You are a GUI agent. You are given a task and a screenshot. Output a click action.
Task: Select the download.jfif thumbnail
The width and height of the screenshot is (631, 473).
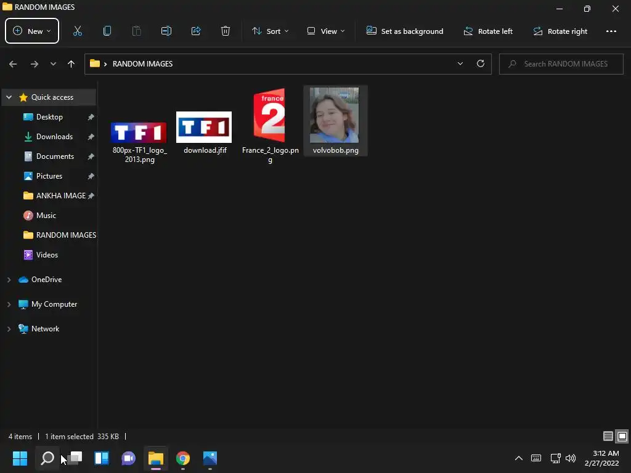[204, 127]
